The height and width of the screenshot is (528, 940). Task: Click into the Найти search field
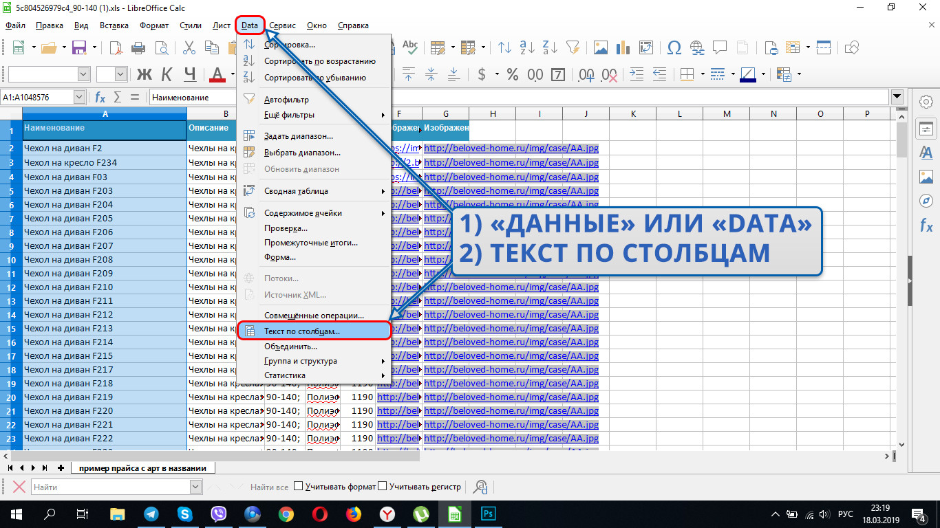click(109, 487)
